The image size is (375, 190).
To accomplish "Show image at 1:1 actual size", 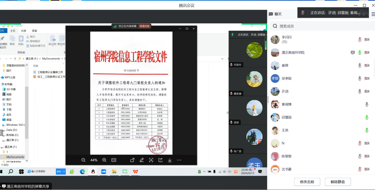I will point(114,160).
